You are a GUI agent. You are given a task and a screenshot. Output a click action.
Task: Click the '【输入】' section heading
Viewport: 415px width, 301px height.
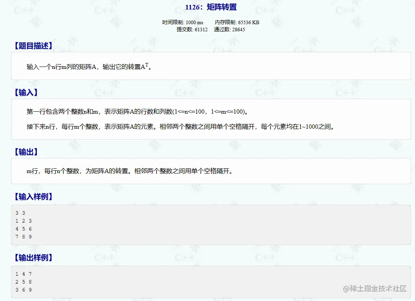pyautogui.click(x=26, y=92)
